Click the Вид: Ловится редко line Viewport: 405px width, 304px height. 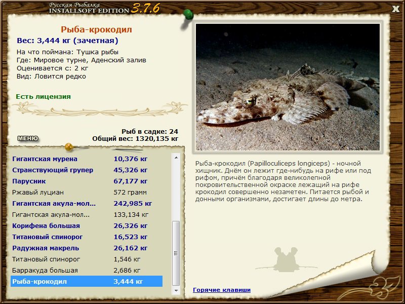tap(51, 77)
